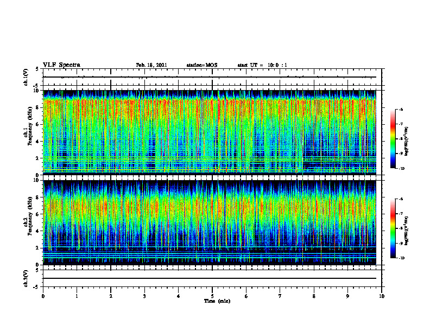Click time axis tick label "1"
The image size is (430, 332).
point(77,296)
